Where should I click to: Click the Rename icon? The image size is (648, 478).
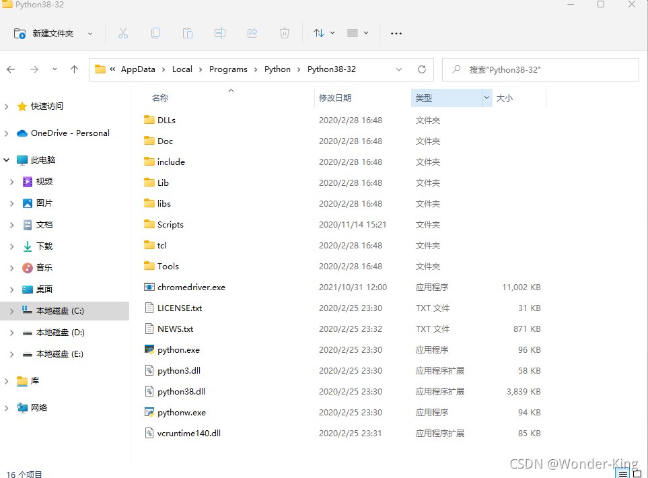point(219,32)
